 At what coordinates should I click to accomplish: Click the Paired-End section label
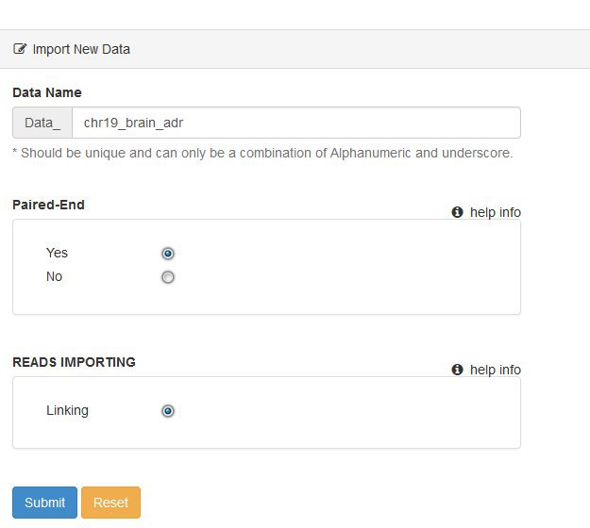(x=48, y=205)
